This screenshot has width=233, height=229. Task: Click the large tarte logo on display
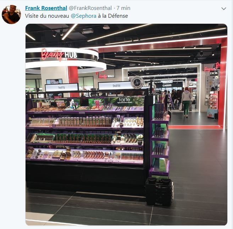tap(124, 100)
